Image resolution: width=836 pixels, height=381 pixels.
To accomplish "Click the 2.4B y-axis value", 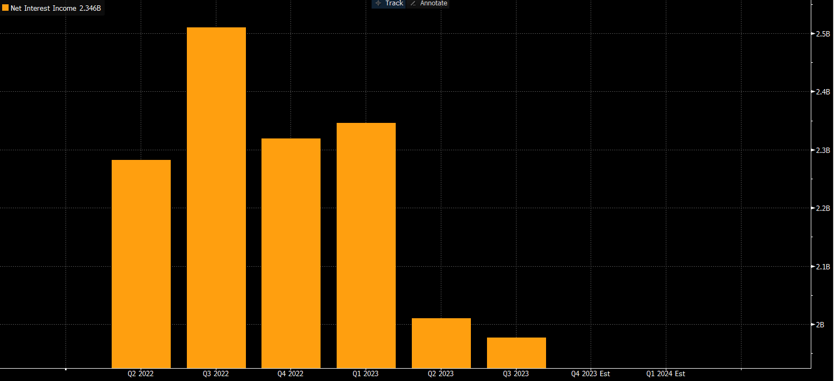I will 823,92.
